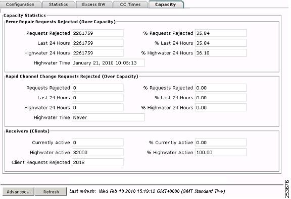Go to the CC Times tab
Image resolution: width=291 pixels, height=199 pixels.
point(130,5)
